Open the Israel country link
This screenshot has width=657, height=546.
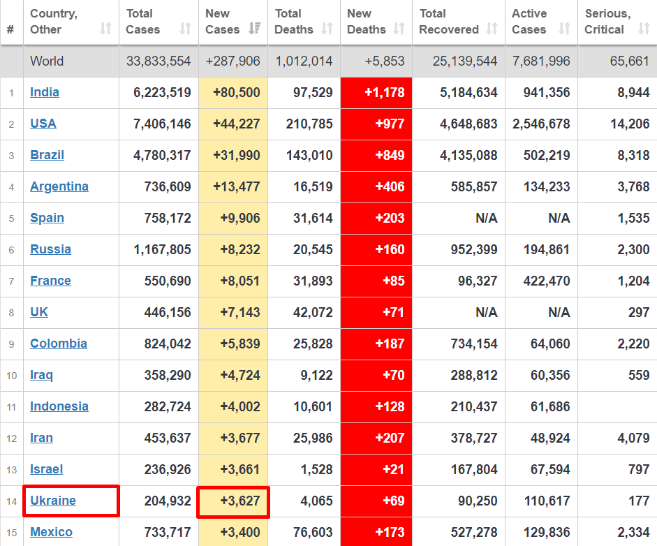click(x=46, y=469)
